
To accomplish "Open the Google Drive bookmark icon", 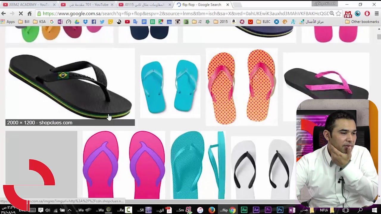I will click(77, 22).
